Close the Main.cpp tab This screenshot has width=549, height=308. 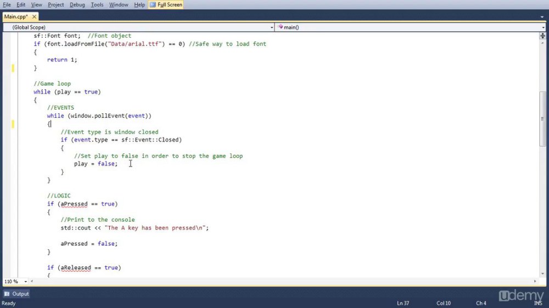click(x=34, y=16)
